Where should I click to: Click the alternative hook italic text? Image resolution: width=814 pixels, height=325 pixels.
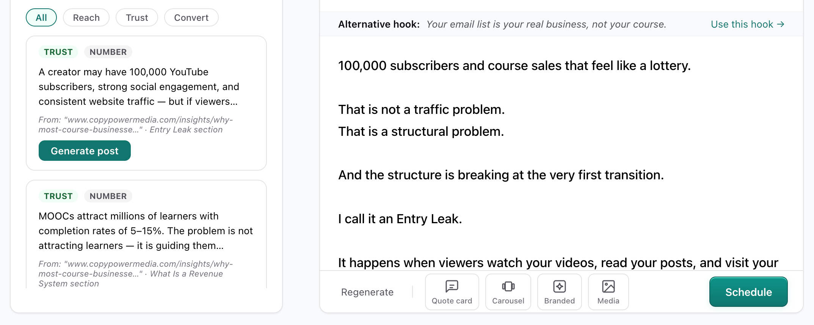(x=546, y=24)
